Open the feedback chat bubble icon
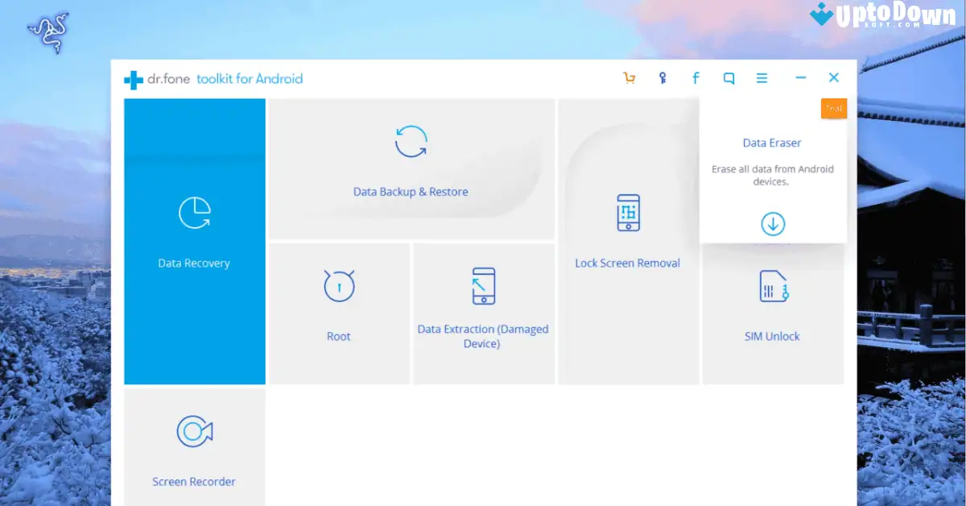Image resolution: width=966 pixels, height=506 pixels. click(x=729, y=77)
